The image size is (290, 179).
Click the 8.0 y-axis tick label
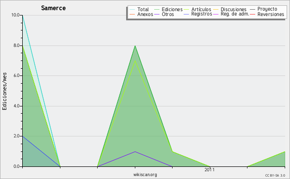click(x=16, y=45)
